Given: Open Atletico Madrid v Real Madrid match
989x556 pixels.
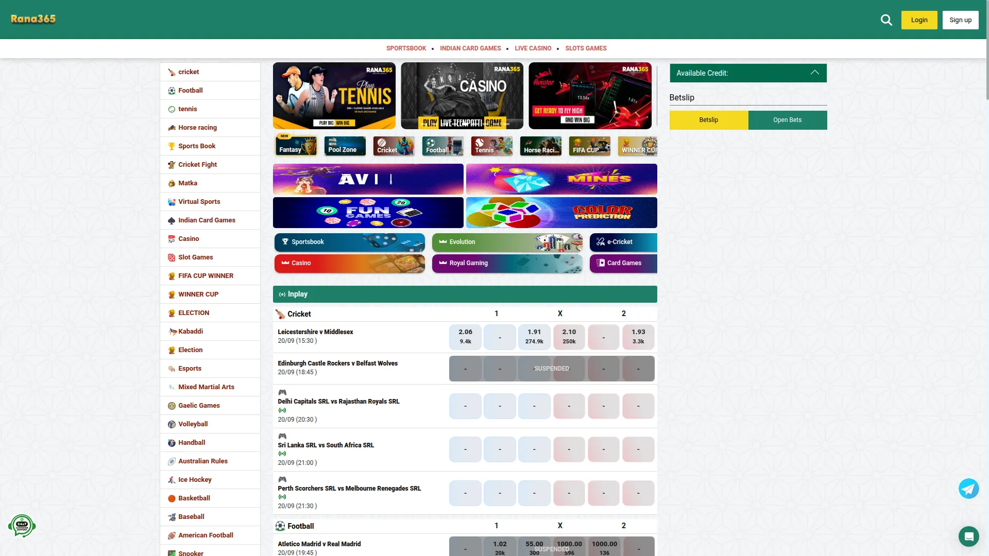Looking at the screenshot, I should (x=319, y=544).
